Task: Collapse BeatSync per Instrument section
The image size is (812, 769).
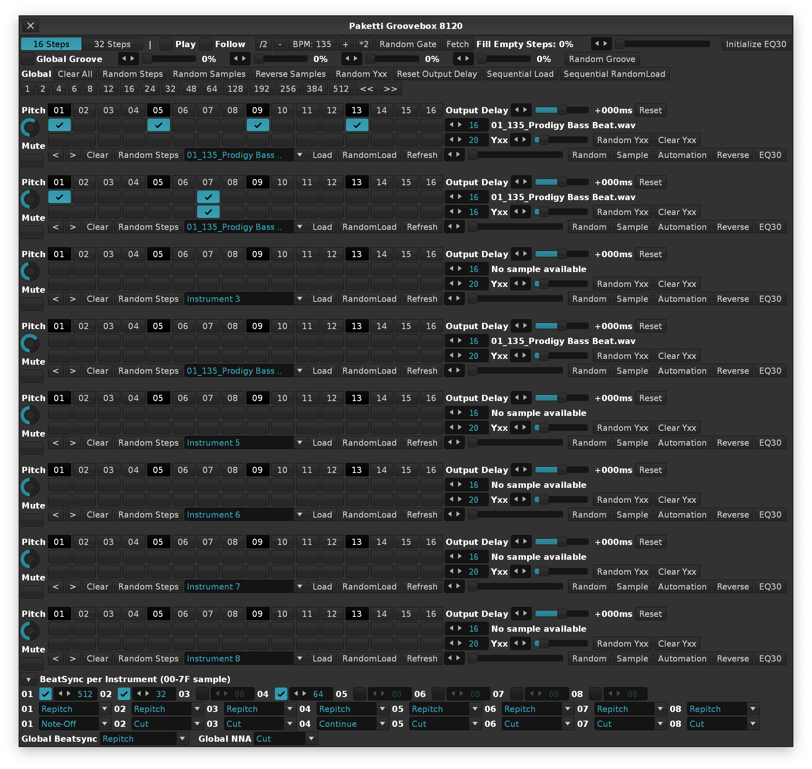Action: click(x=29, y=679)
